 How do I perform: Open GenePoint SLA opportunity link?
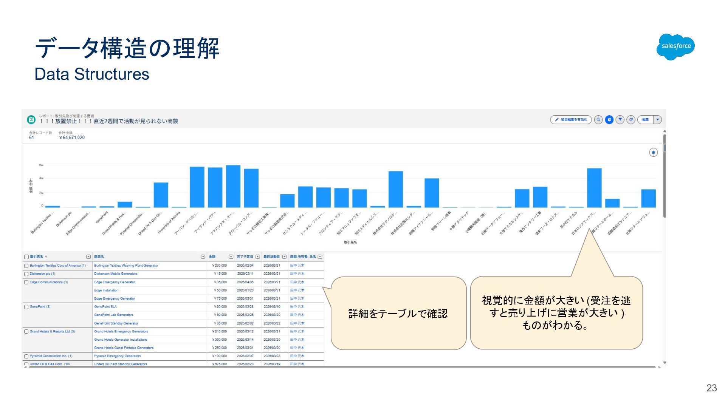(105, 307)
